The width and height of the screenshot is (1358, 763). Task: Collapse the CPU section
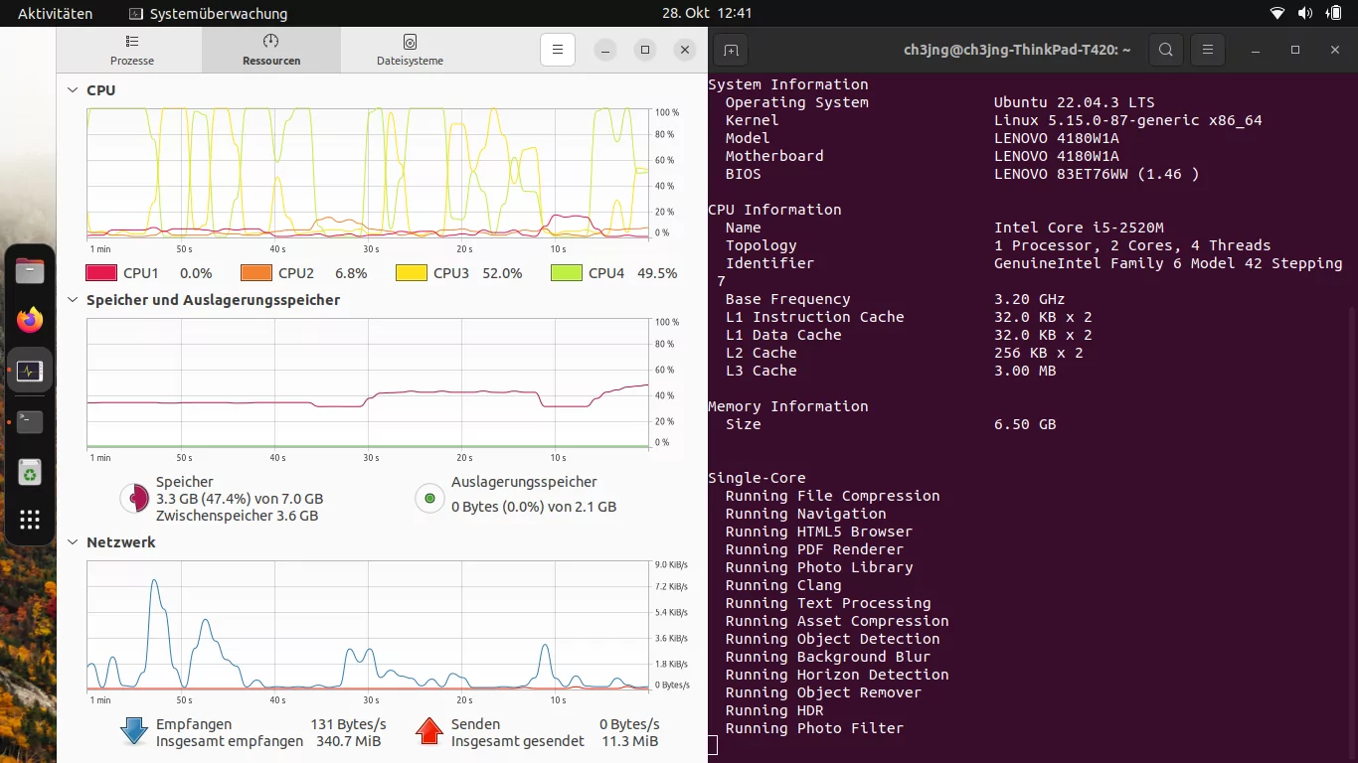(x=73, y=90)
